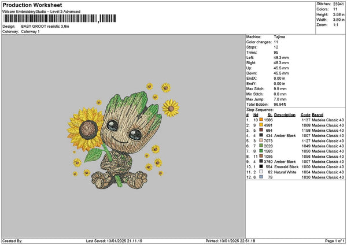Screen dimensions: 347x245
Task: Click the EndX value 0.00 in
Action: coord(279,79)
